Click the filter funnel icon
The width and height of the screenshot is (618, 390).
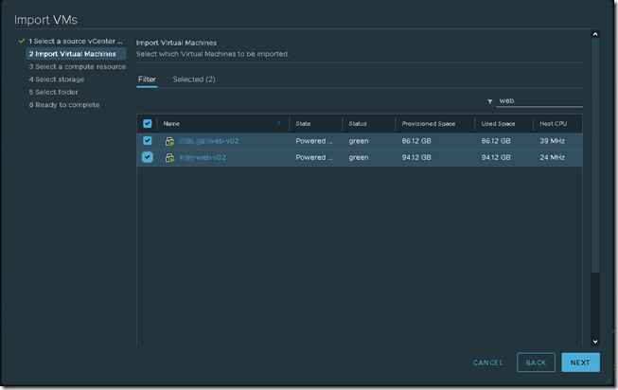tap(490, 101)
